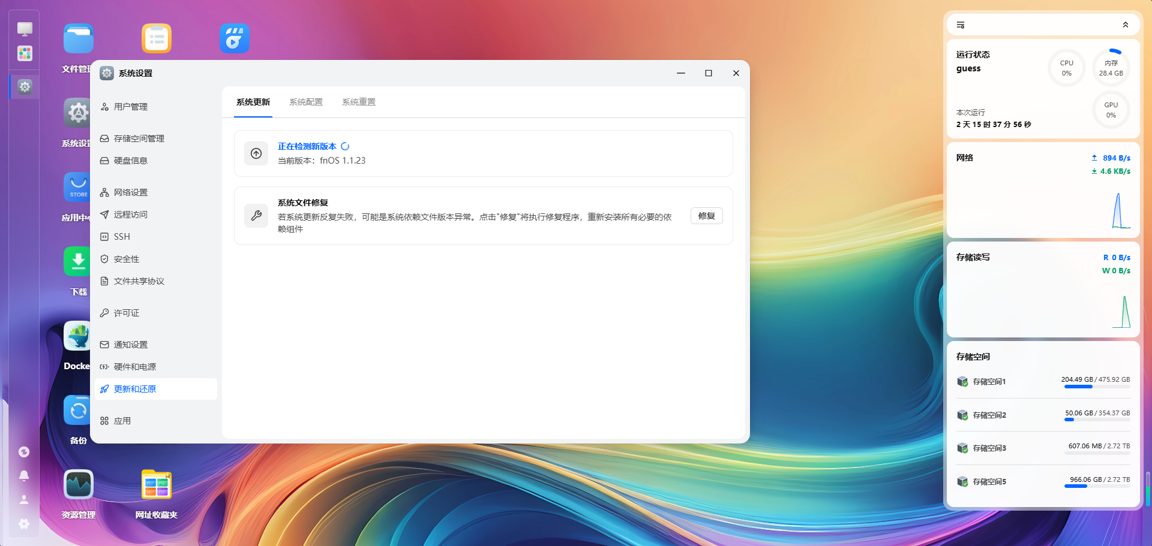Click the 607.06 MB / 2.72 TB storage value

1099,446
